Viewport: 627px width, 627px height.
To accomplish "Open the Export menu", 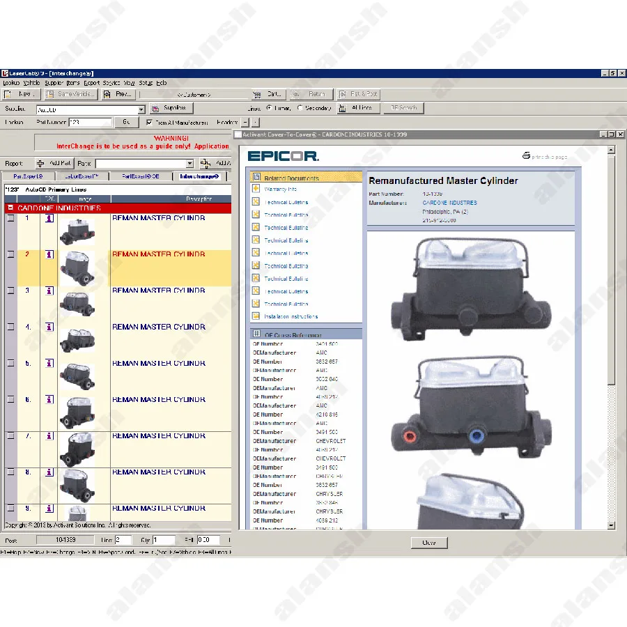I will click(91, 83).
